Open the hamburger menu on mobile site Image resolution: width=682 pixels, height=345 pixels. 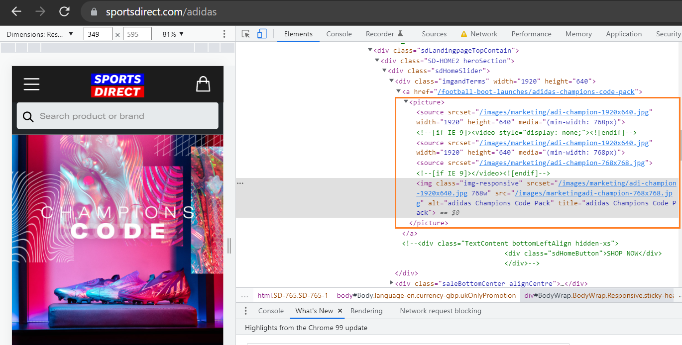pyautogui.click(x=31, y=84)
